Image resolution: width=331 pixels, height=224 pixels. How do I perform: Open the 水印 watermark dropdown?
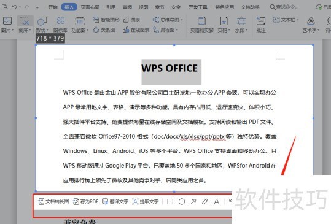coord(241,25)
